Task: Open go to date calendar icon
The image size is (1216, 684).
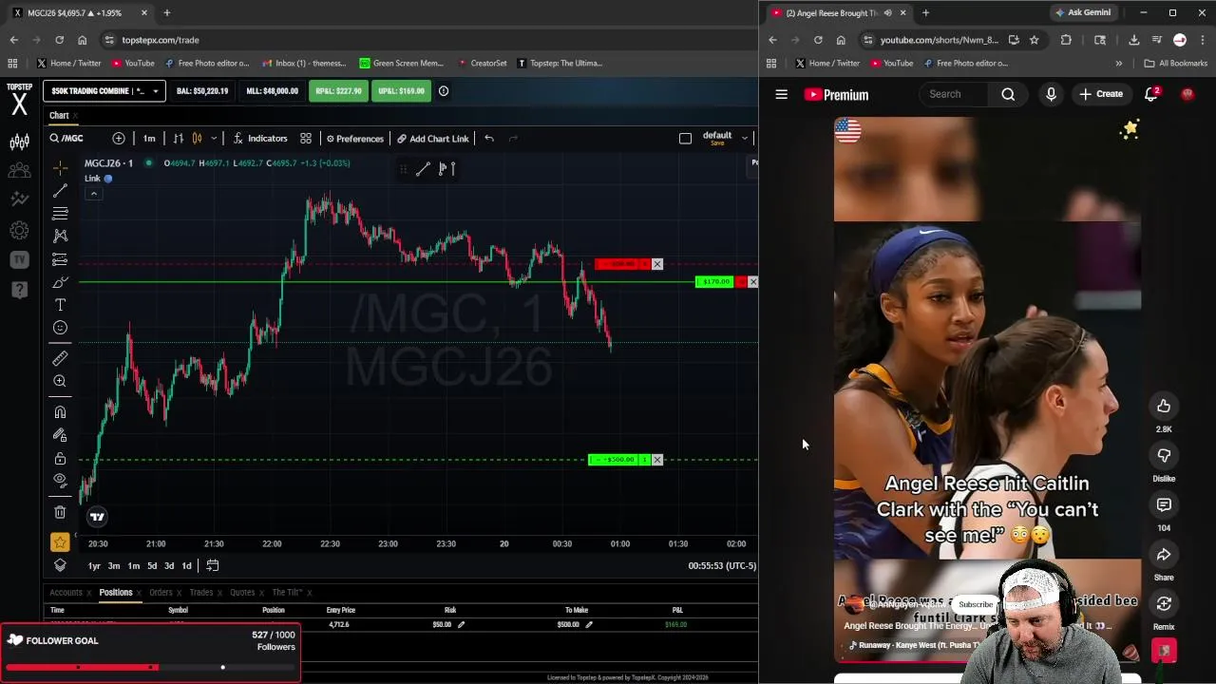Action: tap(213, 566)
